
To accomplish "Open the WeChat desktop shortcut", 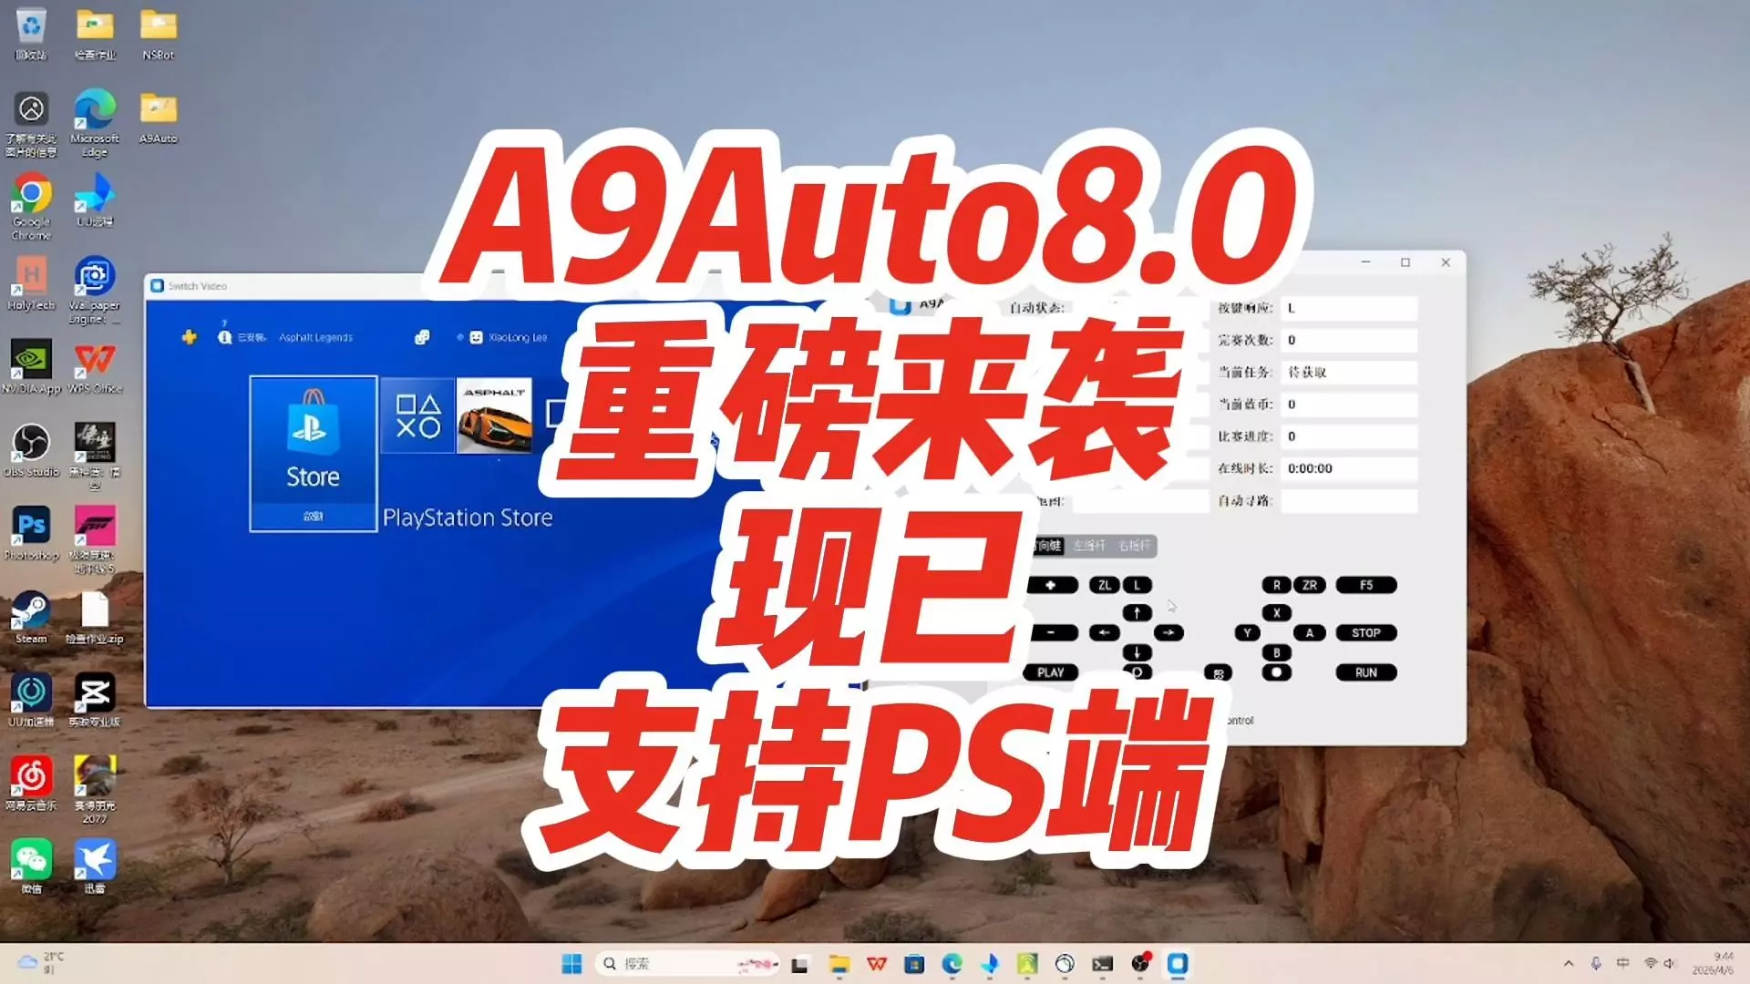I will click(31, 866).
